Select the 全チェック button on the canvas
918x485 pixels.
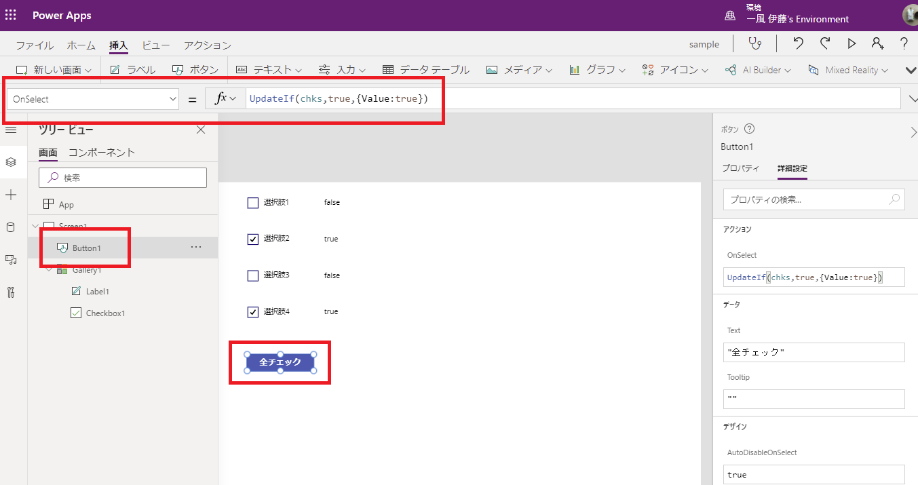tap(280, 362)
